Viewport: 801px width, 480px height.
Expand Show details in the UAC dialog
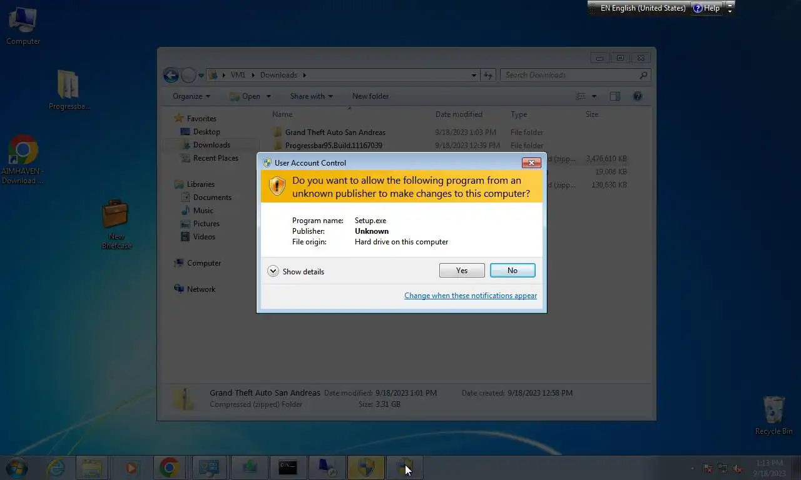[x=296, y=271]
